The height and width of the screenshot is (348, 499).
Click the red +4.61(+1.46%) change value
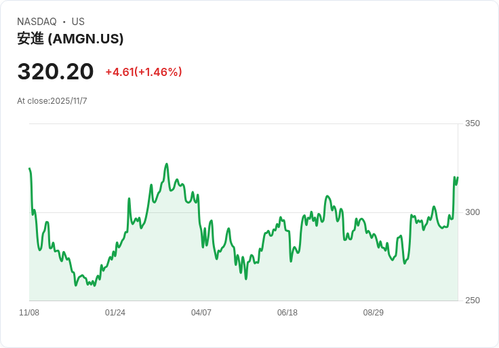pos(144,72)
